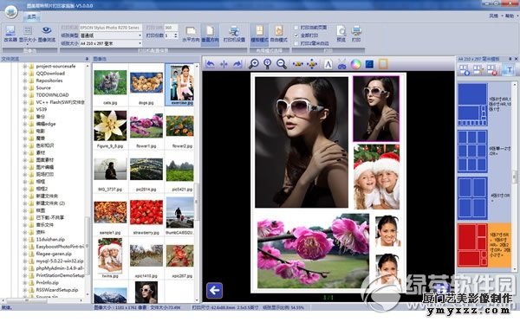Click the large sunglasses portrait on the page
This screenshot has height=322, width=520.
click(x=302, y=143)
